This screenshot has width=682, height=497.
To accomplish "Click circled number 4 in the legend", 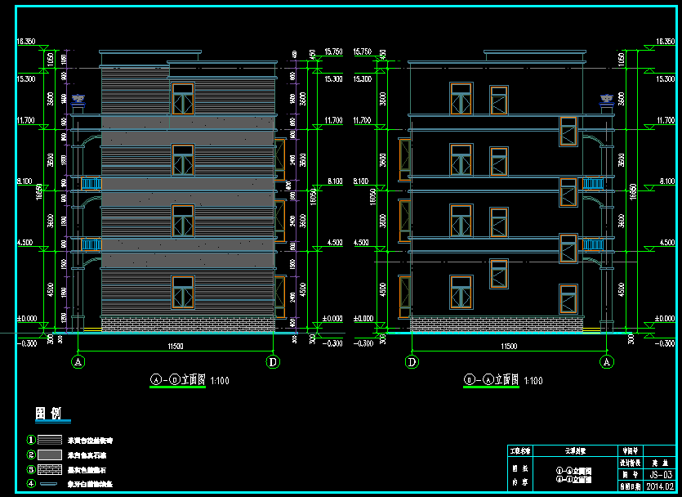I will tap(31, 484).
